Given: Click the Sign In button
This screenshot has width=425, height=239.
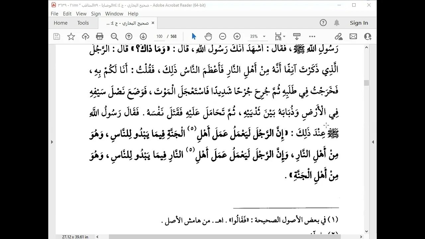Looking at the screenshot, I should pos(359,23).
